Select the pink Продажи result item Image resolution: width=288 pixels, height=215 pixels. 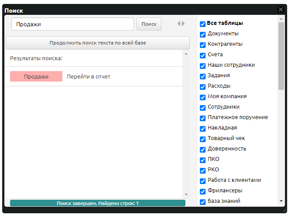[36, 77]
